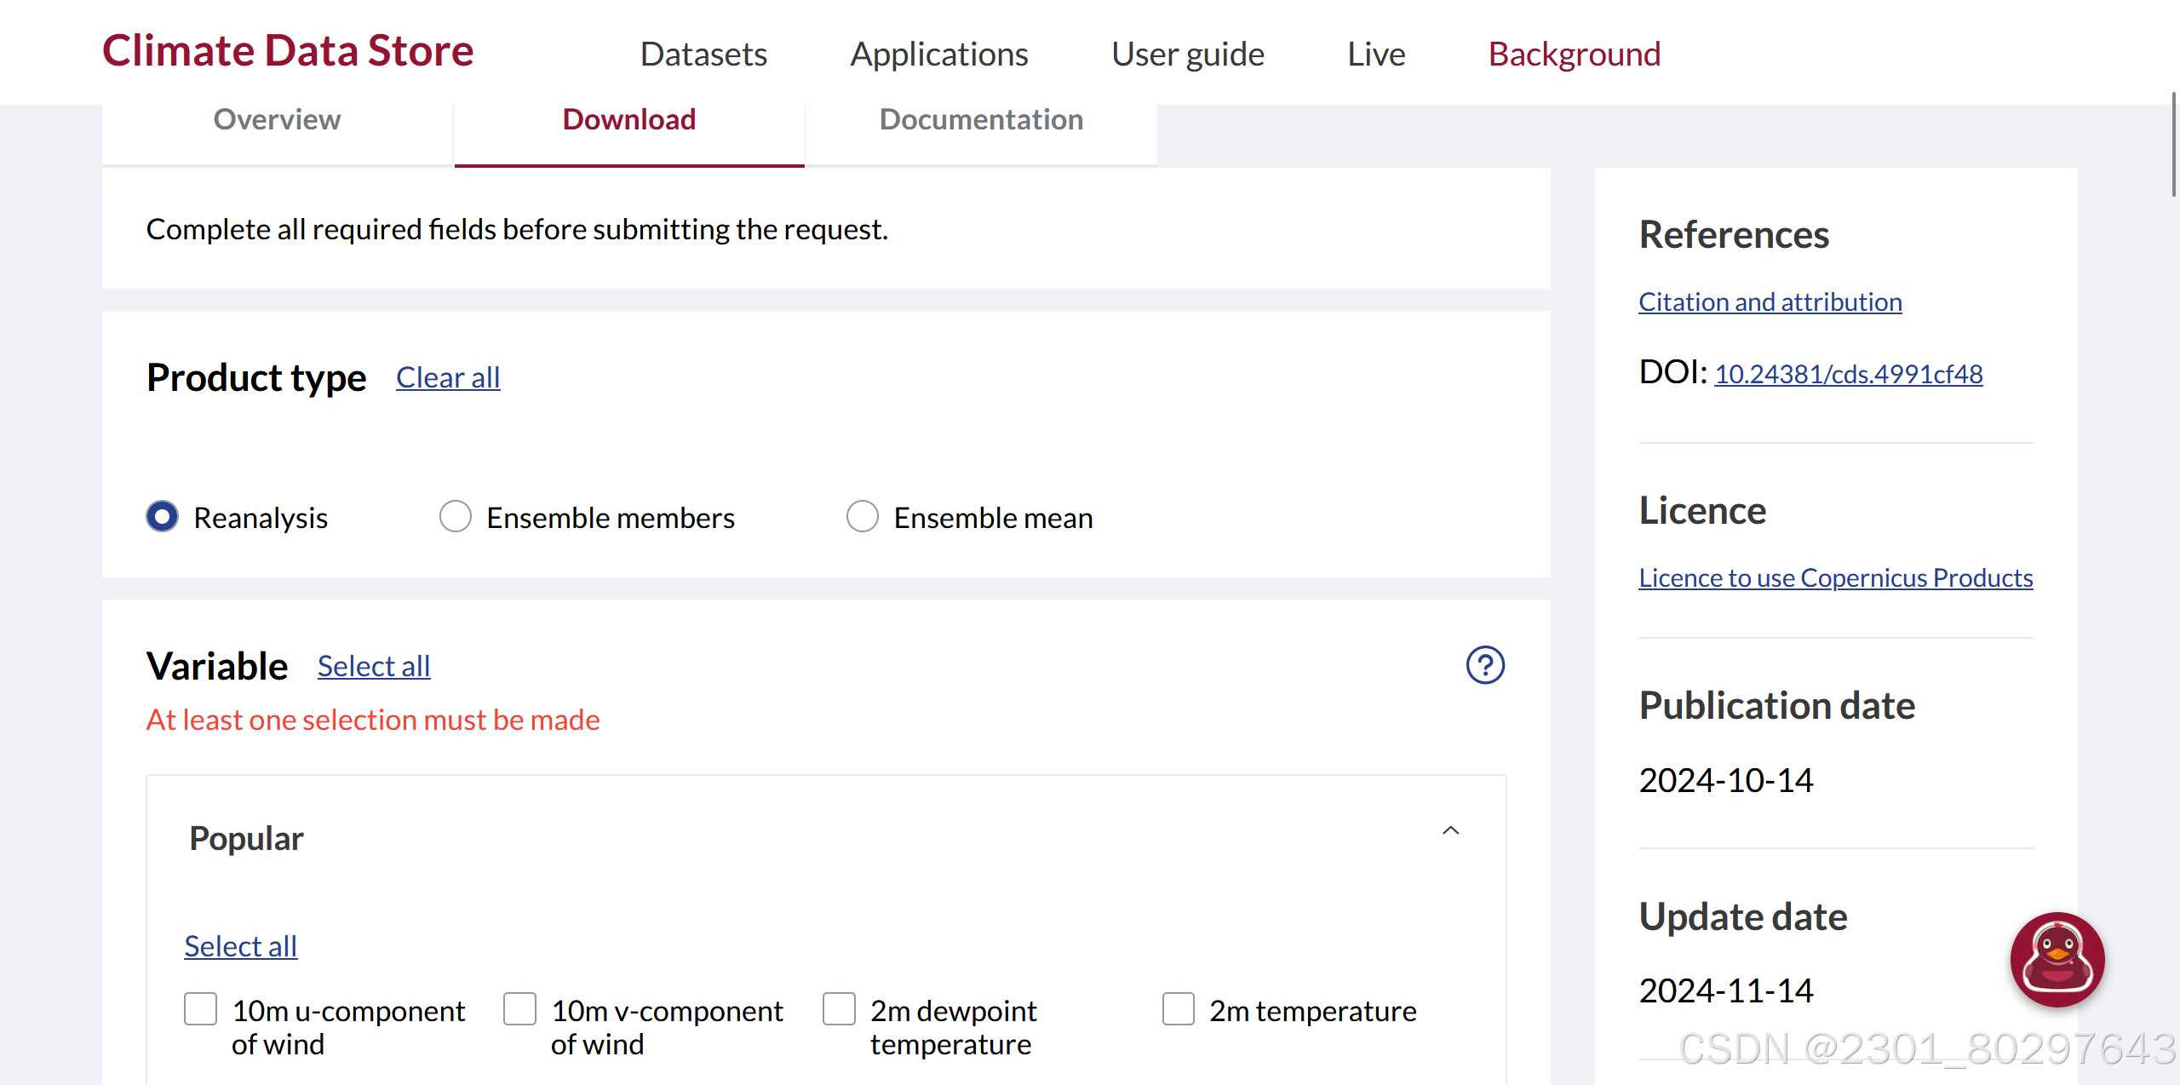Open the Citation and attribution link
The image size is (2180, 1085).
[x=1770, y=302]
